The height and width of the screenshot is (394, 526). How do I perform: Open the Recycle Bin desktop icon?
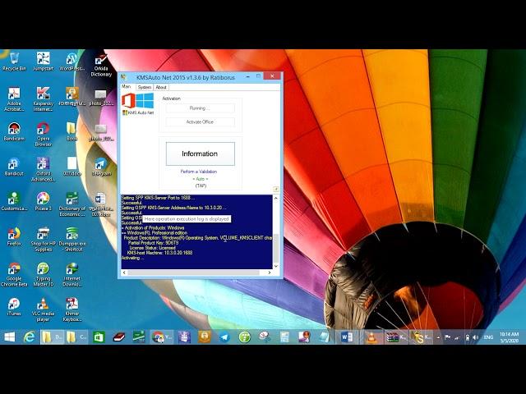pos(14,62)
